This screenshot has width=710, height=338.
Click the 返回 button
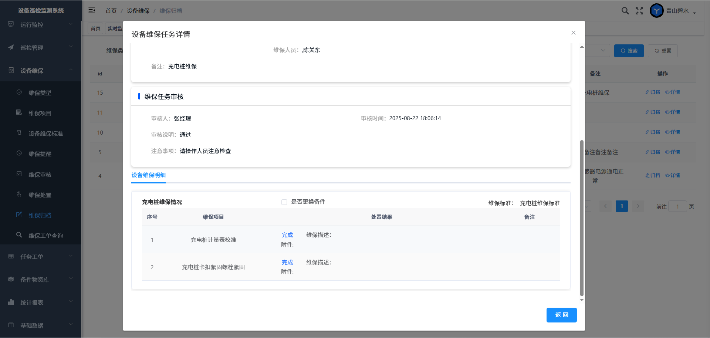(561, 315)
